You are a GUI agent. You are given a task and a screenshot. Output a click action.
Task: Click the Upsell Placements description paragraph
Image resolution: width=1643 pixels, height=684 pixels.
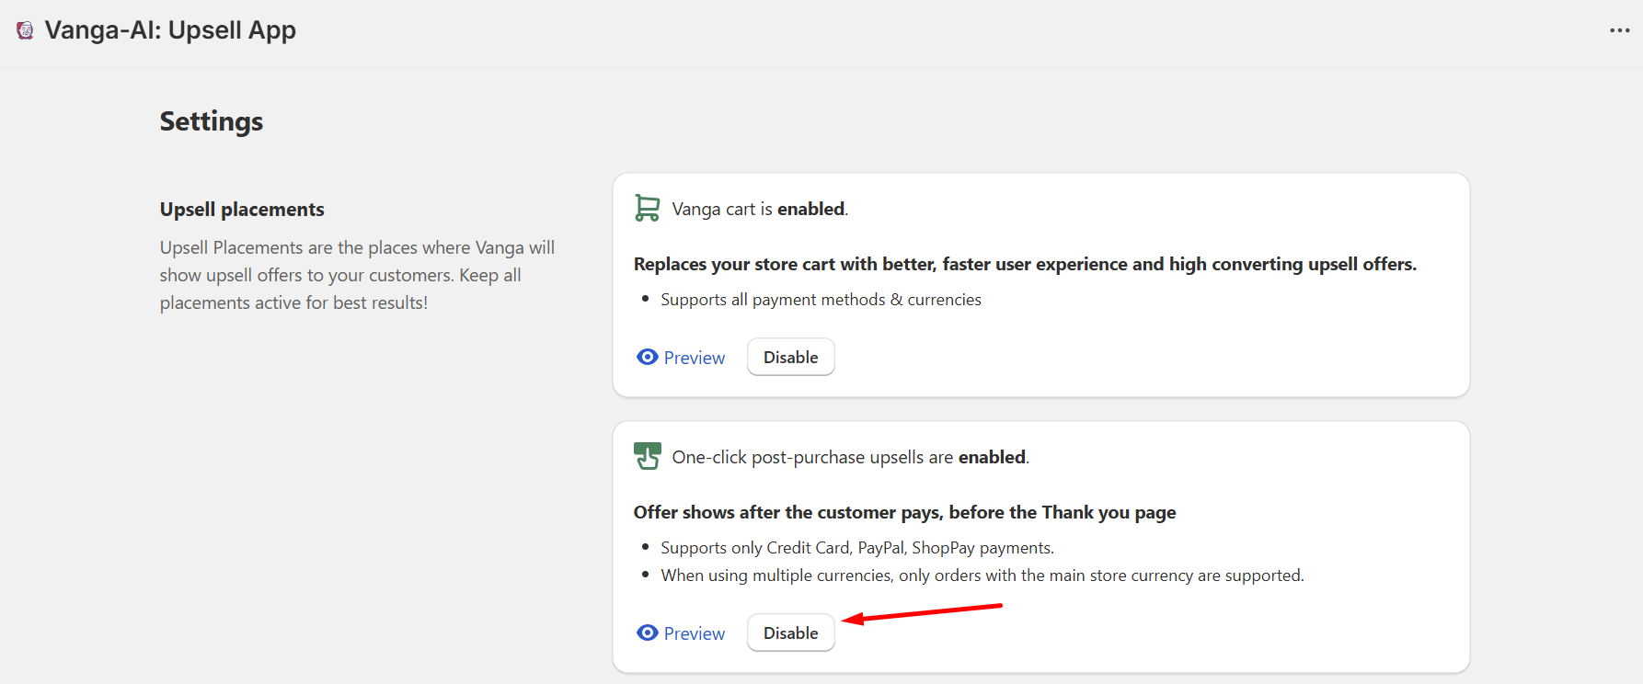coord(357,275)
